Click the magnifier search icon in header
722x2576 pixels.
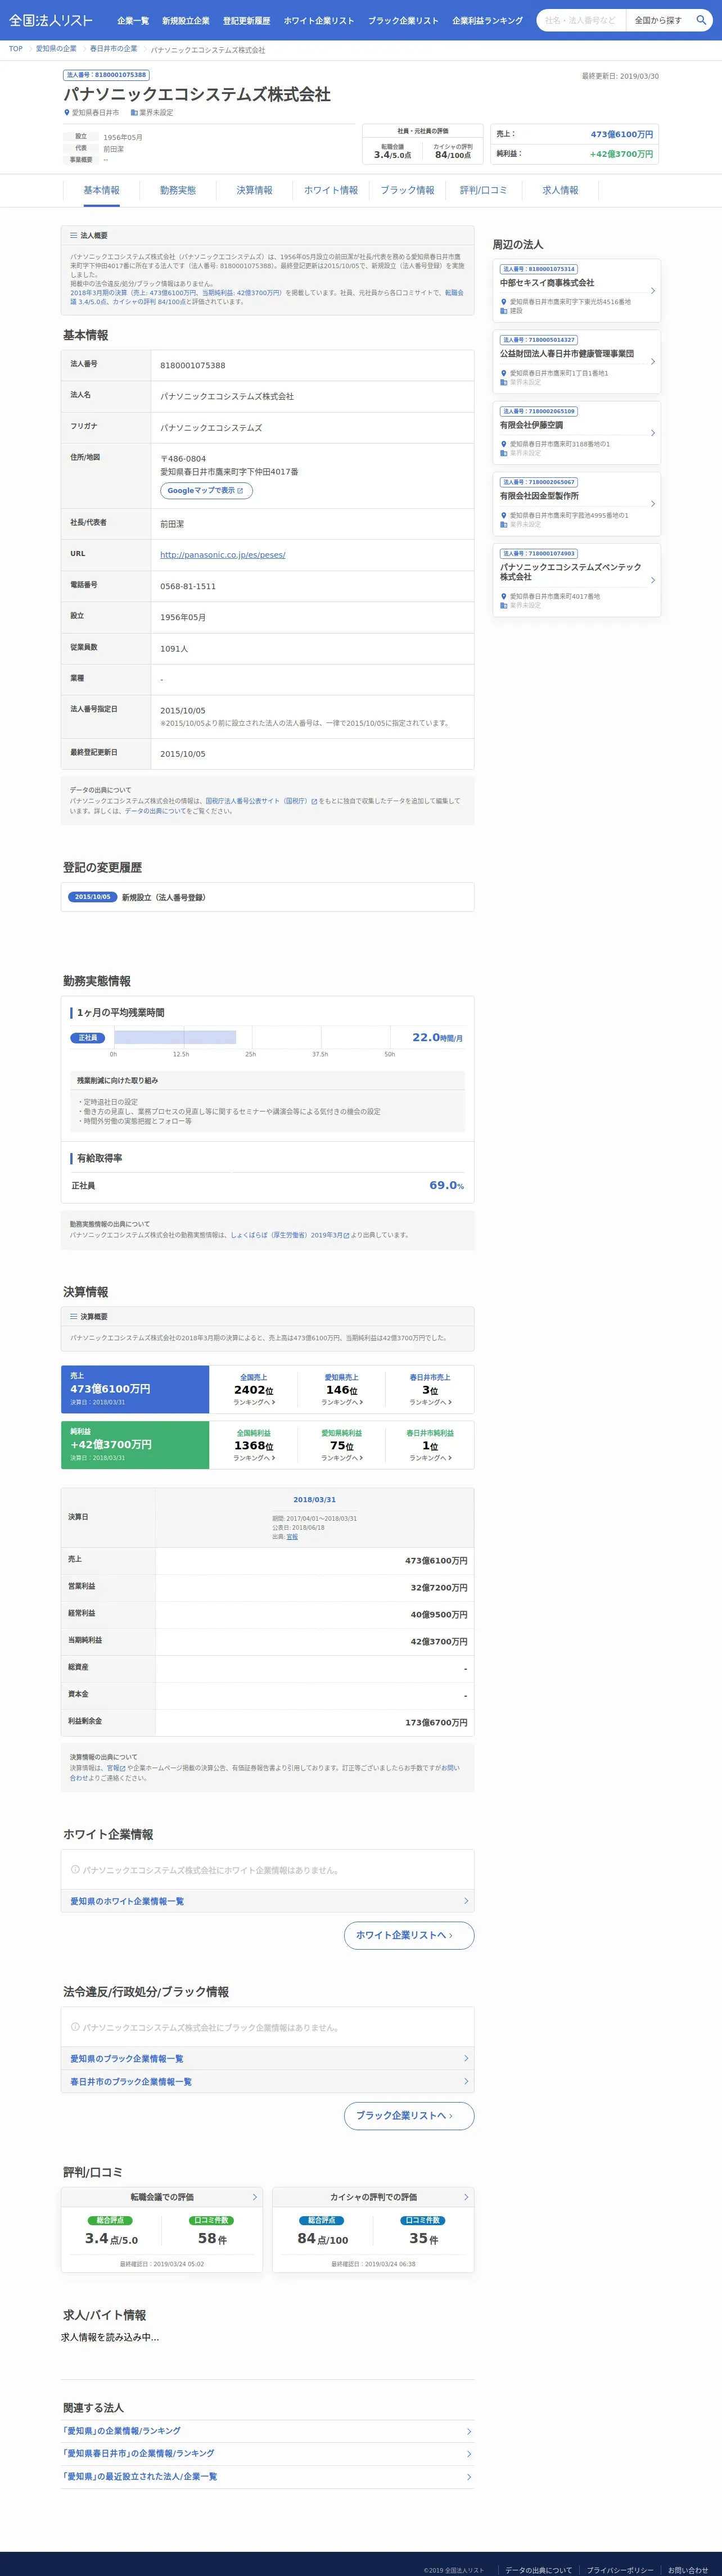(x=701, y=20)
